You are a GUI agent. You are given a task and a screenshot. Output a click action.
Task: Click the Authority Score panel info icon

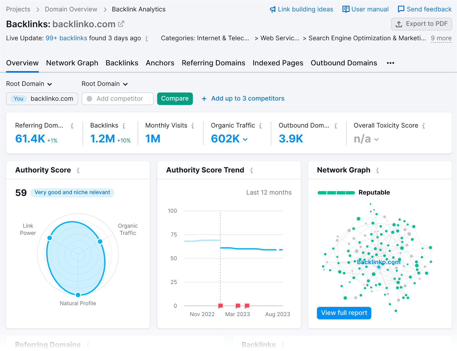(x=78, y=170)
